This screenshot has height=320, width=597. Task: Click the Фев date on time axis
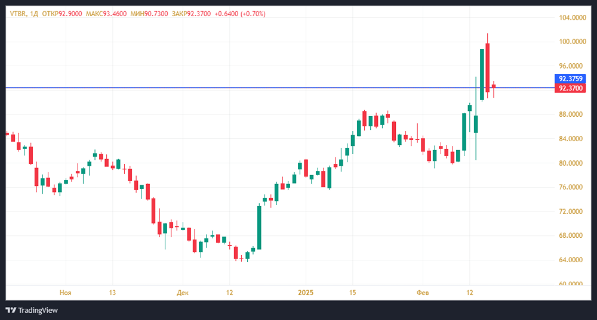click(423, 293)
